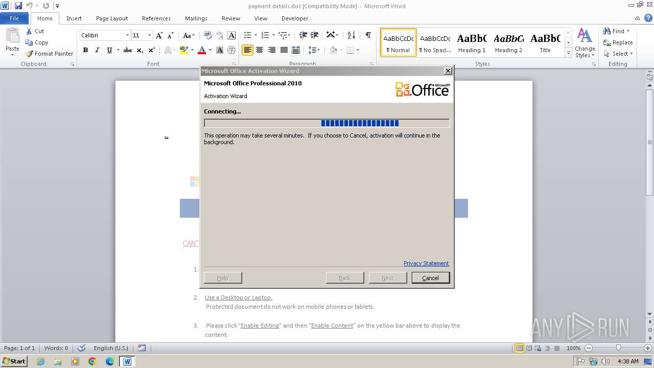Open the Font Color dropdown arrow
Screen dimensions: 654x368
coord(210,50)
